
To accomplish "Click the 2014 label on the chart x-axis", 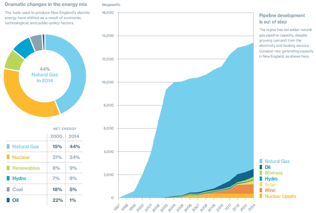I will tap(251, 207).
